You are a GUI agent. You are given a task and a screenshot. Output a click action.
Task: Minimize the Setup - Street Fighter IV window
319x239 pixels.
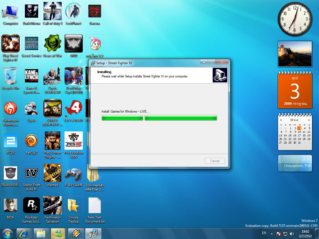point(204,62)
